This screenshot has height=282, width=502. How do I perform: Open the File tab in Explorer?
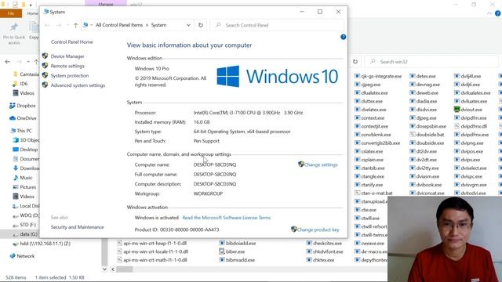pyautogui.click(x=11, y=13)
